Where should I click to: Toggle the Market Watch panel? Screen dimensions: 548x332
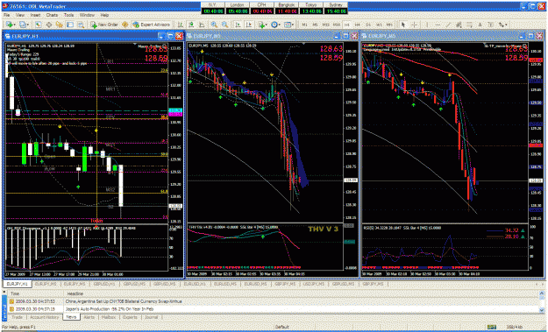[38, 25]
